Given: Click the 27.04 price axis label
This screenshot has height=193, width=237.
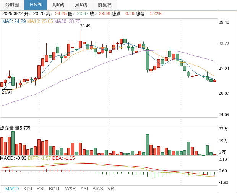Looking at the screenshot, I should 224,68.
